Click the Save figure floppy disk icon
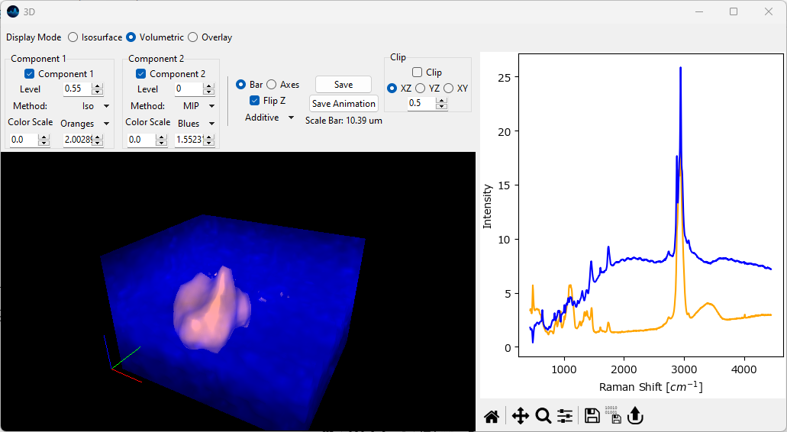The height and width of the screenshot is (432, 787). coord(592,416)
